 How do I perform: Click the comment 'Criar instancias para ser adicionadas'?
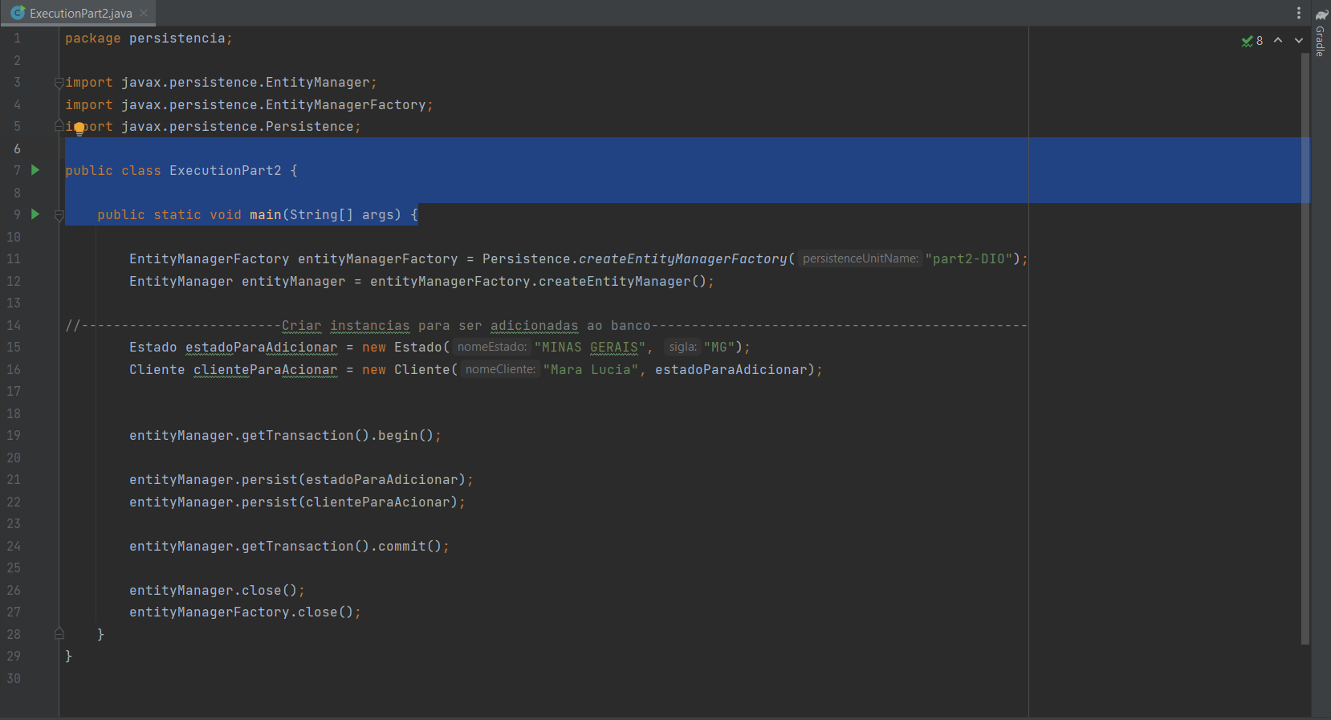tap(429, 325)
